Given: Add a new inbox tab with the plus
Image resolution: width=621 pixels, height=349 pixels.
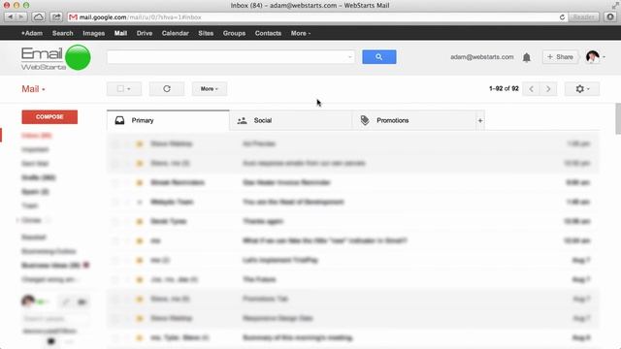Looking at the screenshot, I should [480, 120].
